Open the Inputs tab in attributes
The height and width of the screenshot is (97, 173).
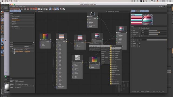point(142,11)
